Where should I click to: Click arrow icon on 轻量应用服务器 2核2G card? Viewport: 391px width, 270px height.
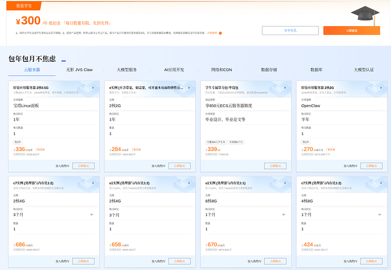pos(381,87)
